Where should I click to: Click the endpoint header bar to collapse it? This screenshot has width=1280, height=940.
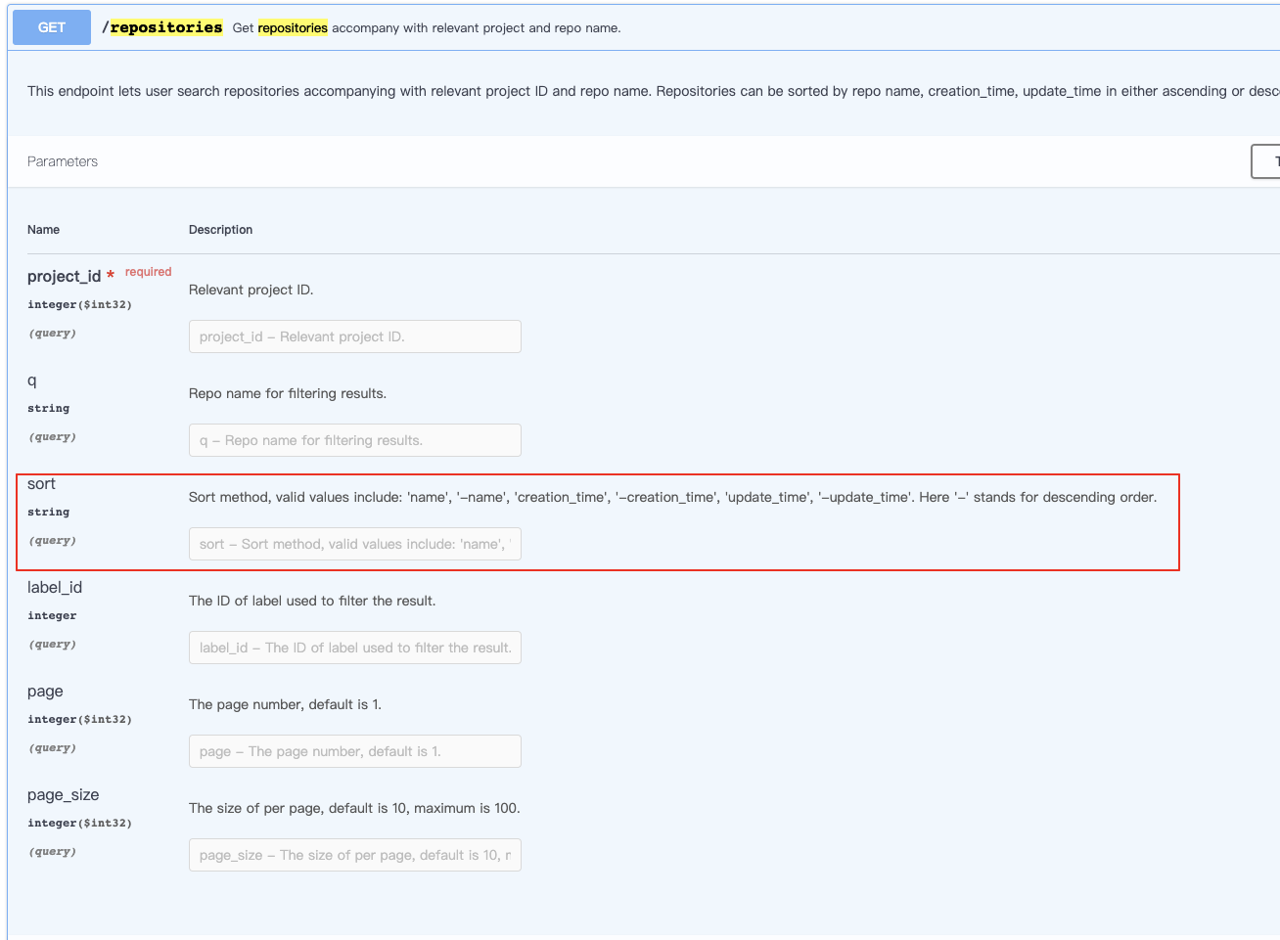[685, 27]
